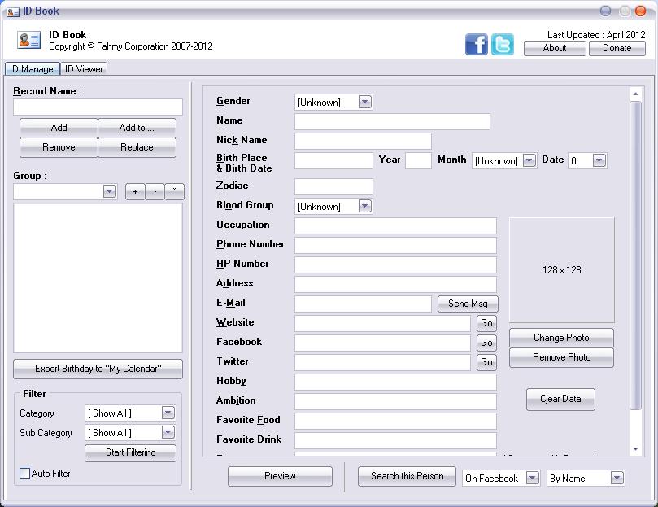Click the minus button to remove group
The width and height of the screenshot is (658, 507).
pyautogui.click(x=155, y=192)
